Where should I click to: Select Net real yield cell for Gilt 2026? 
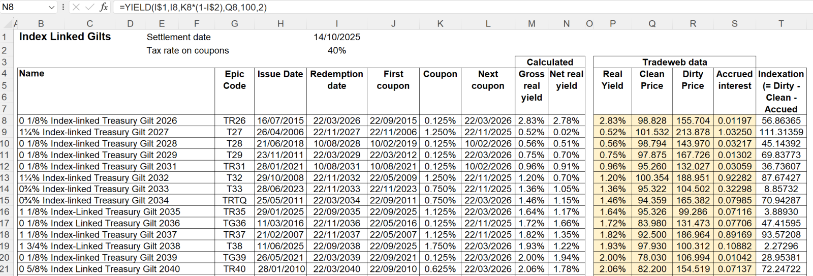pos(567,120)
